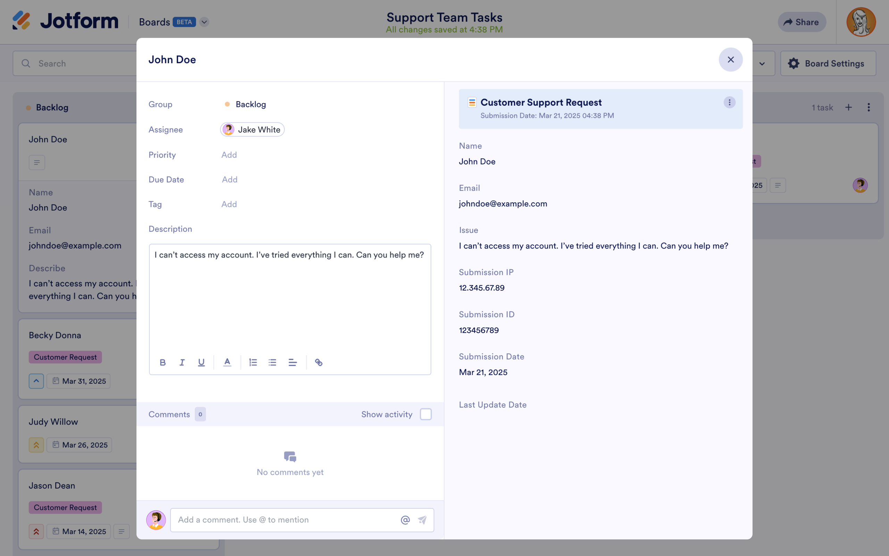Add a Priority to the task
Image resolution: width=889 pixels, height=556 pixels.
pos(229,155)
